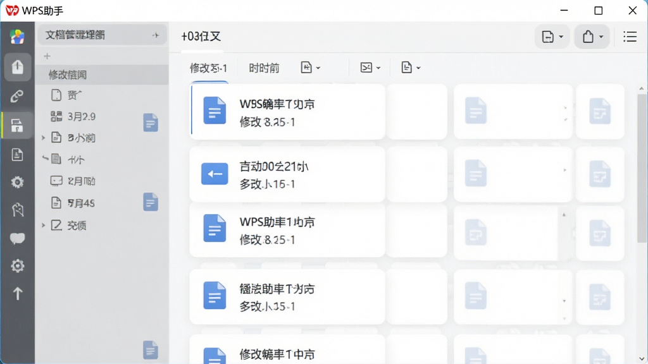Click faded wide card in fourth row
Image resolution: width=648 pixels, height=364 pixels.
tap(513, 297)
